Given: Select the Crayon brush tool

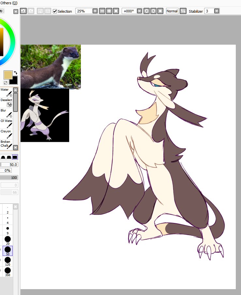Looking at the screenshot, I should [7, 134].
